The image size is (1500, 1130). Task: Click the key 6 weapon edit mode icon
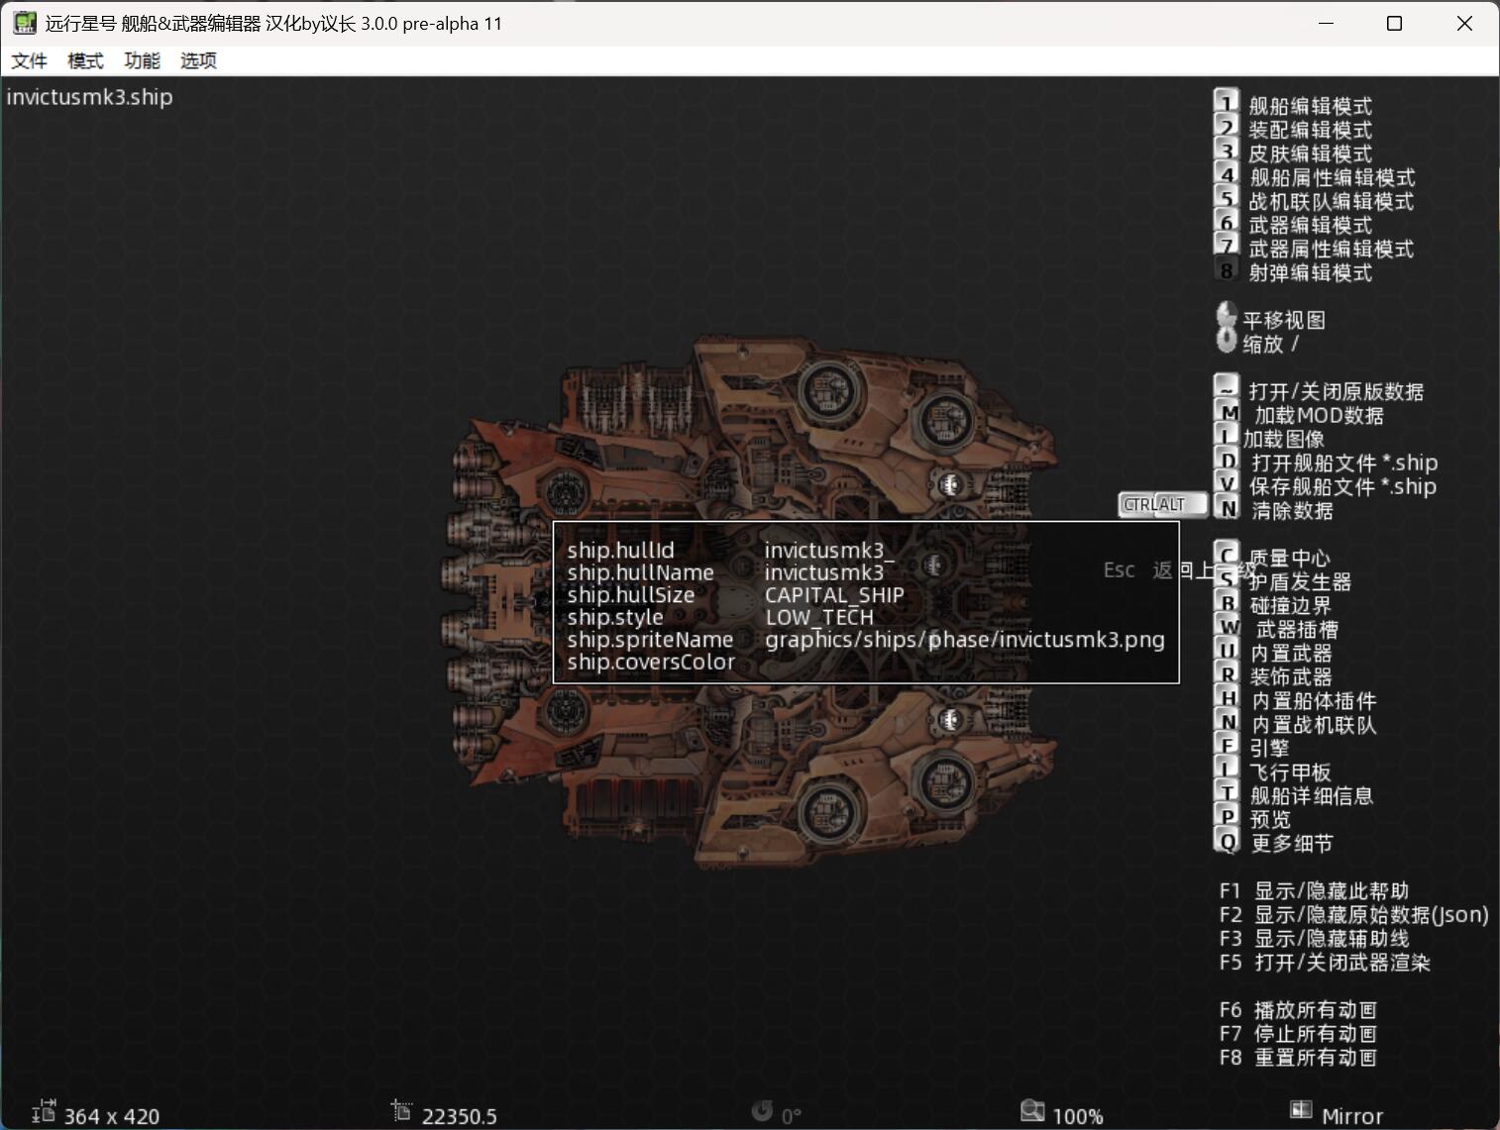1227,223
